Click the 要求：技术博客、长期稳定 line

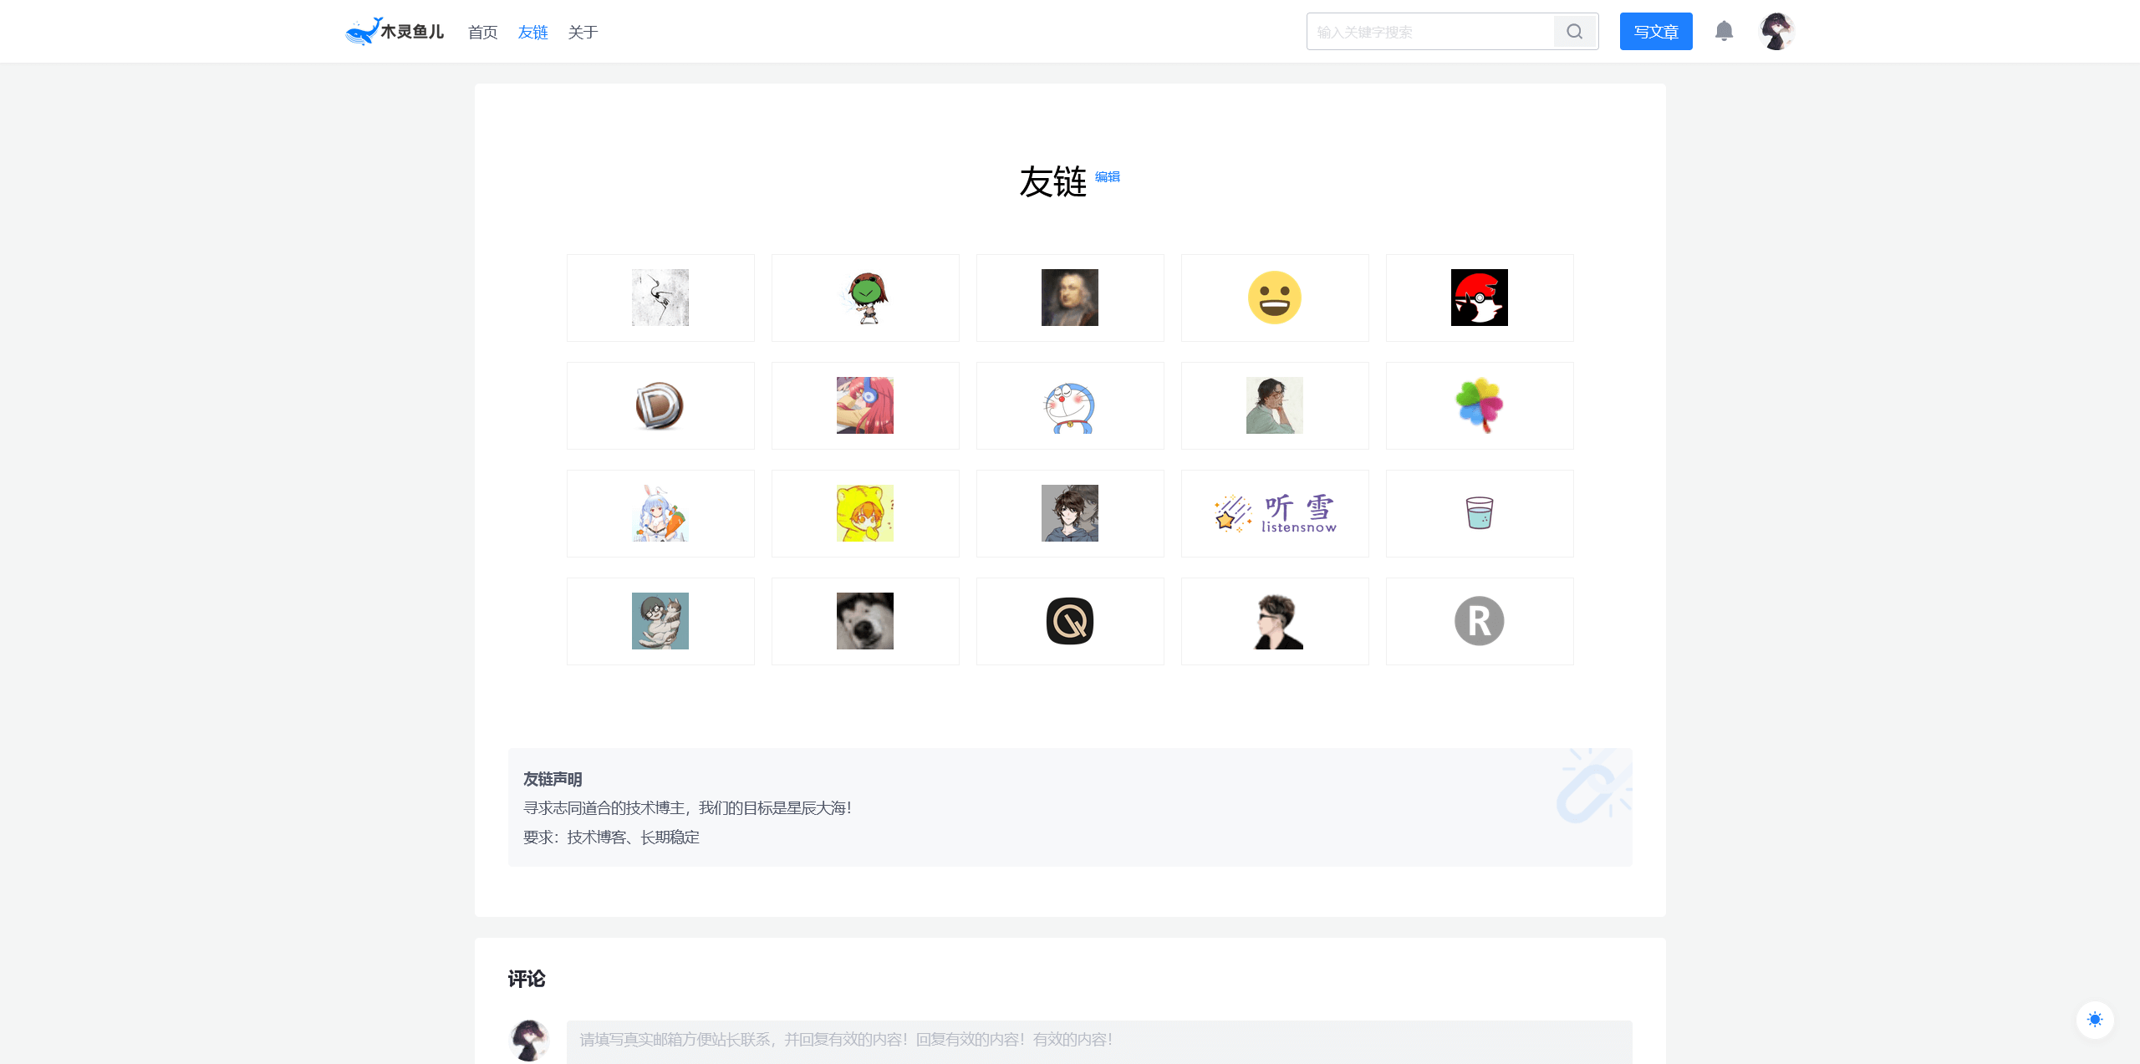[611, 837]
